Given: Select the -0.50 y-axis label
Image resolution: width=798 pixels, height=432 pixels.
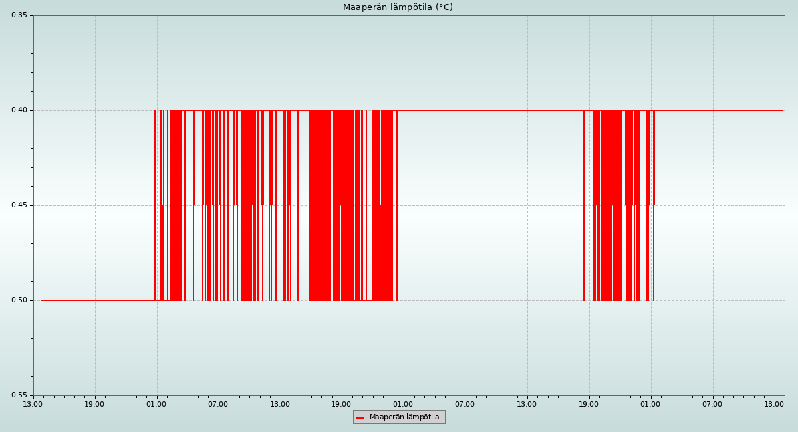Looking at the screenshot, I should tap(18, 300).
